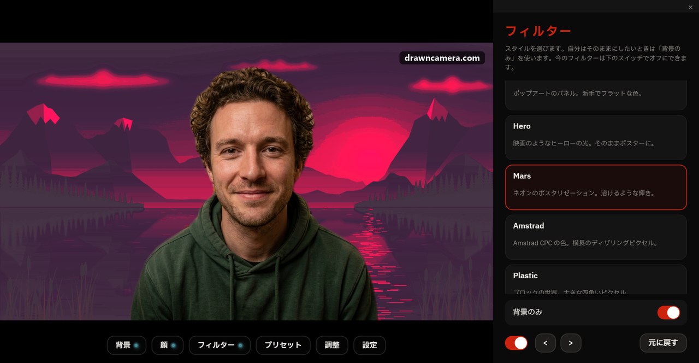Turn off the filter switch beside the arrows
699x363 pixels.
coord(516,343)
